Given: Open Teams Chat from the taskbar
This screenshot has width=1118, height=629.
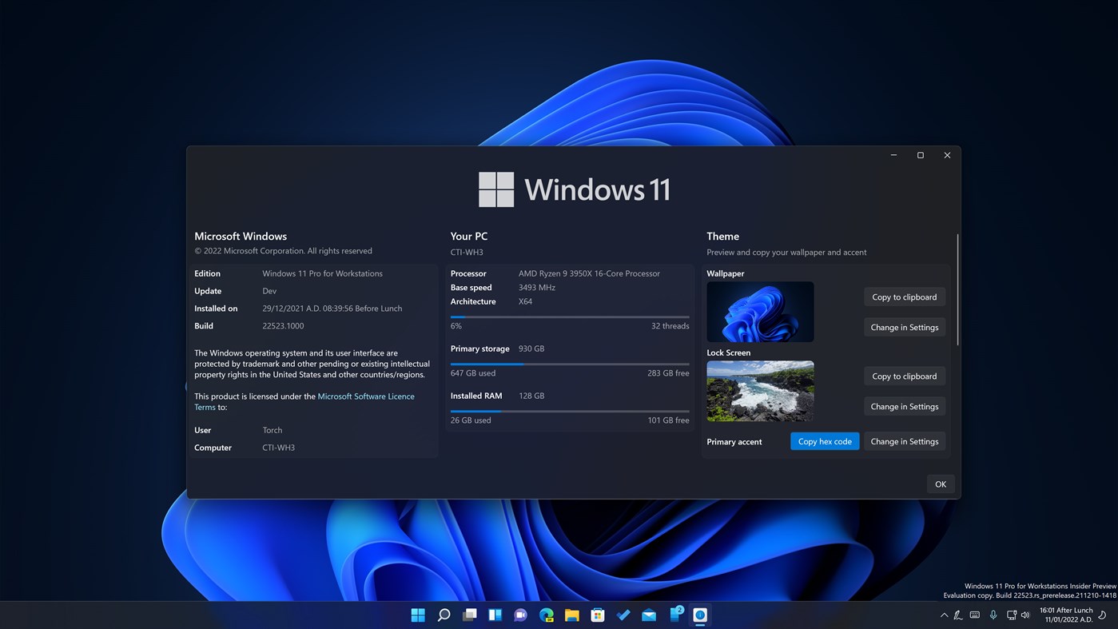Looking at the screenshot, I should point(520,615).
